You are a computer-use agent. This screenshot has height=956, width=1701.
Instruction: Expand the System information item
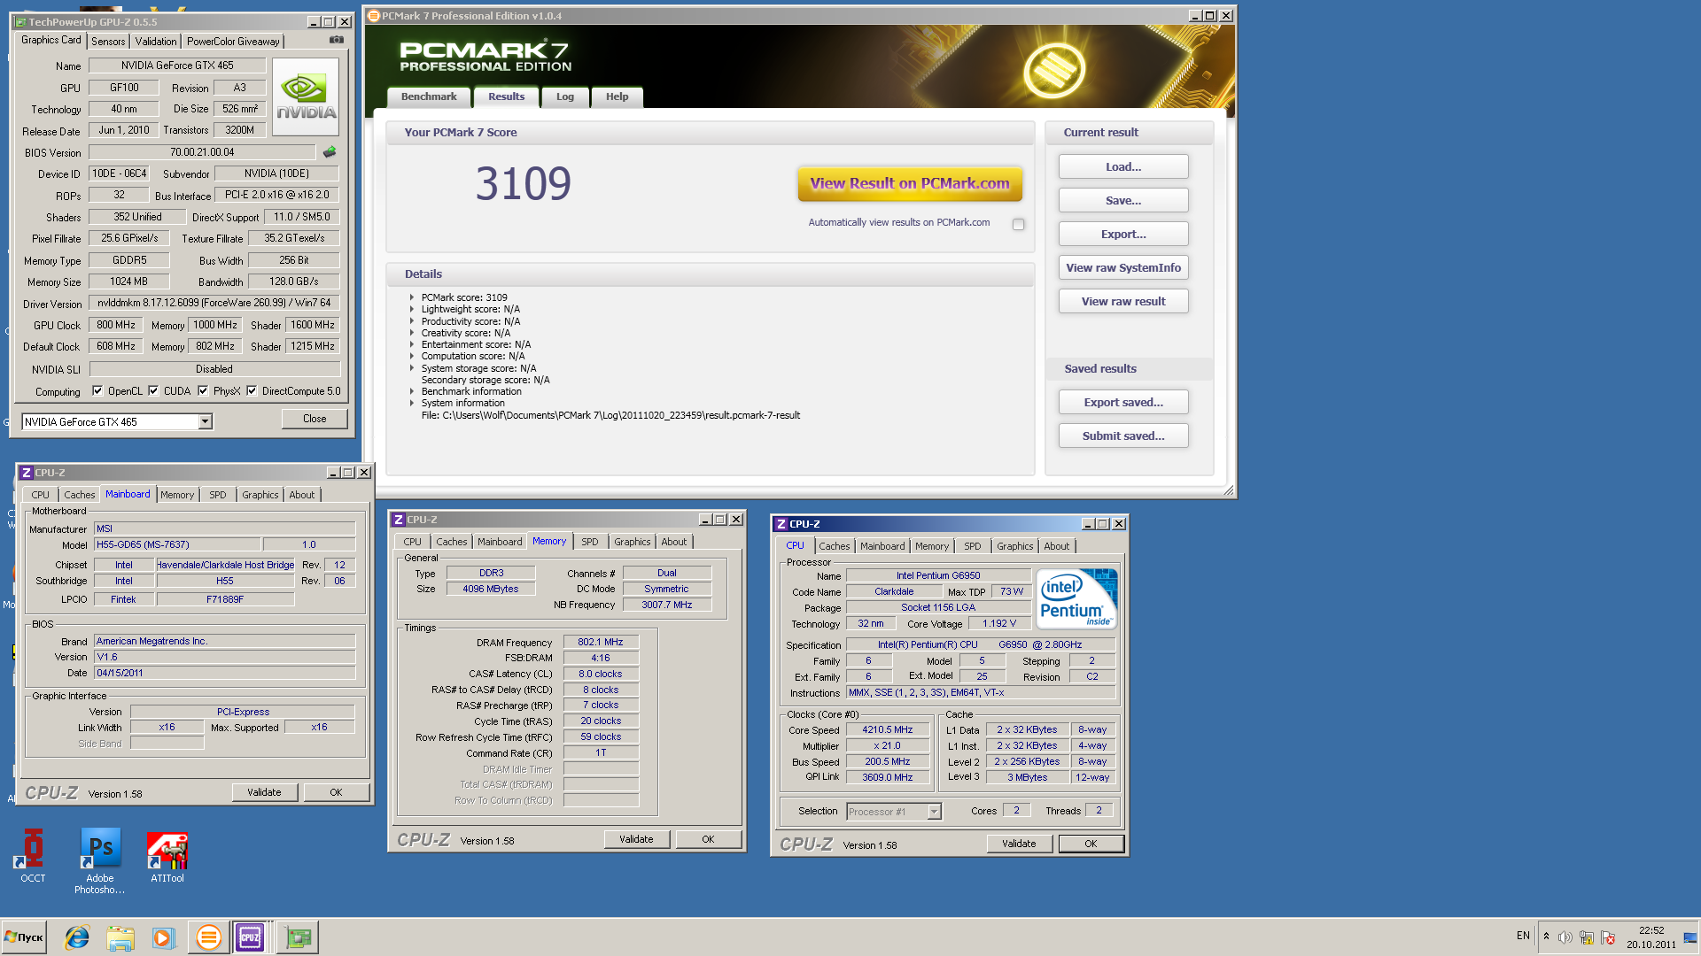pos(411,403)
